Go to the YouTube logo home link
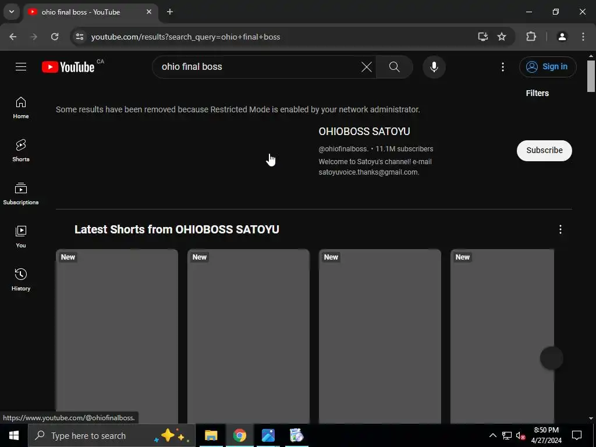The height and width of the screenshot is (447, 596). click(68, 67)
